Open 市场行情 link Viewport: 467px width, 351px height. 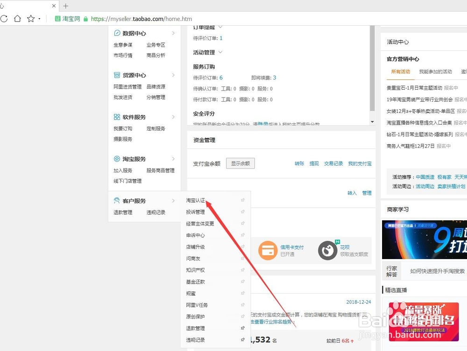pyautogui.click(x=123, y=56)
